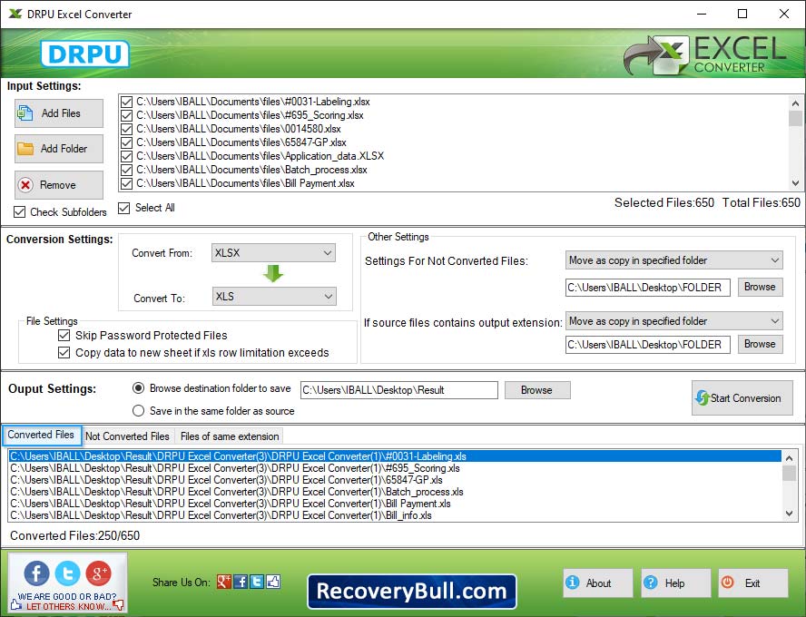Open the Convert From XLSX dropdown

click(273, 253)
